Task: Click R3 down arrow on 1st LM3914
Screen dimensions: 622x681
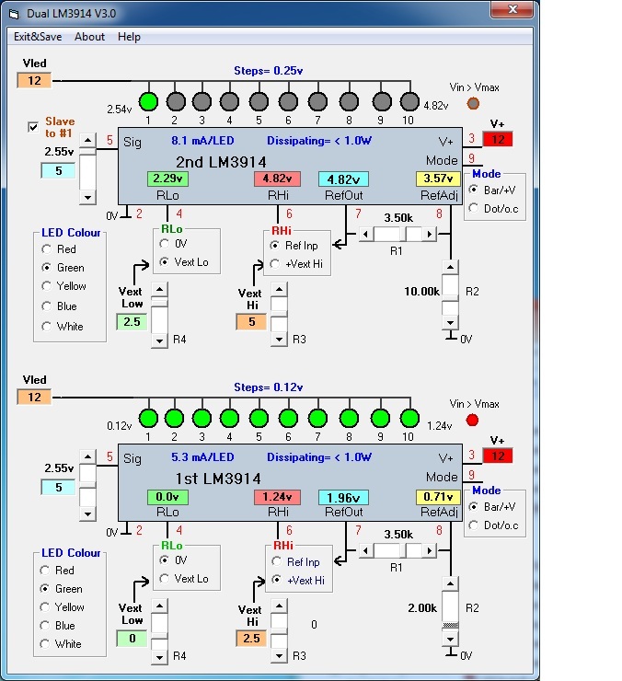Action: pos(279,656)
